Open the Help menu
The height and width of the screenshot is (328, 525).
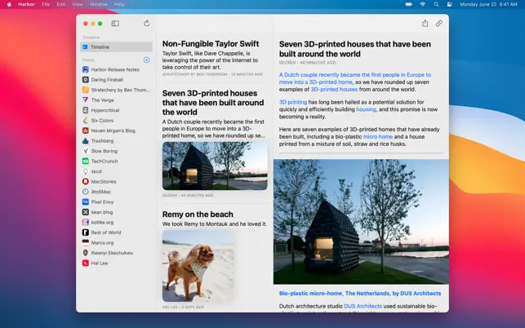(x=119, y=4)
